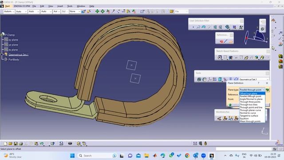Image resolution: width=284 pixels, height=160 pixels.
Task: Click the Shaft icon in Sketch-Based Features
Action: coord(231,58)
